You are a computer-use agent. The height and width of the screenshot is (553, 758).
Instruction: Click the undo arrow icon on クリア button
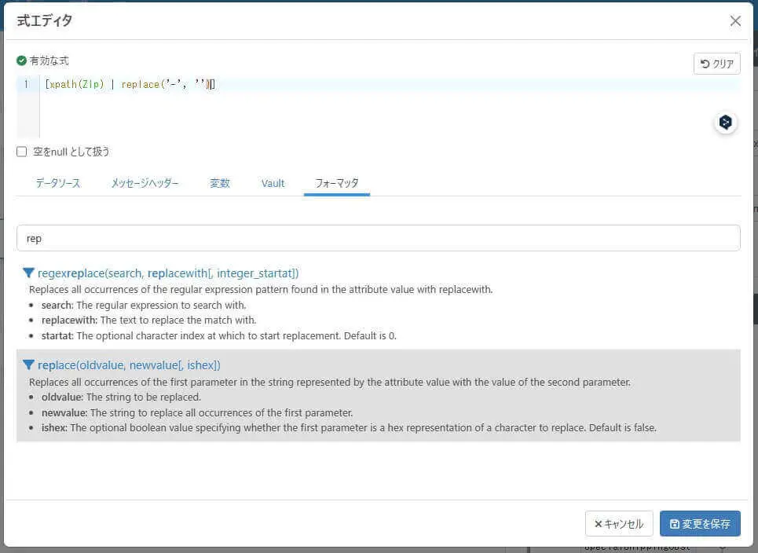tap(705, 64)
